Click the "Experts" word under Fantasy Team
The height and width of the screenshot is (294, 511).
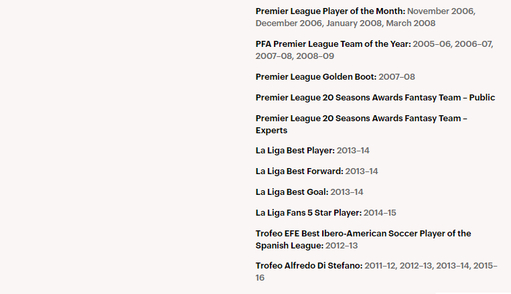coord(271,131)
